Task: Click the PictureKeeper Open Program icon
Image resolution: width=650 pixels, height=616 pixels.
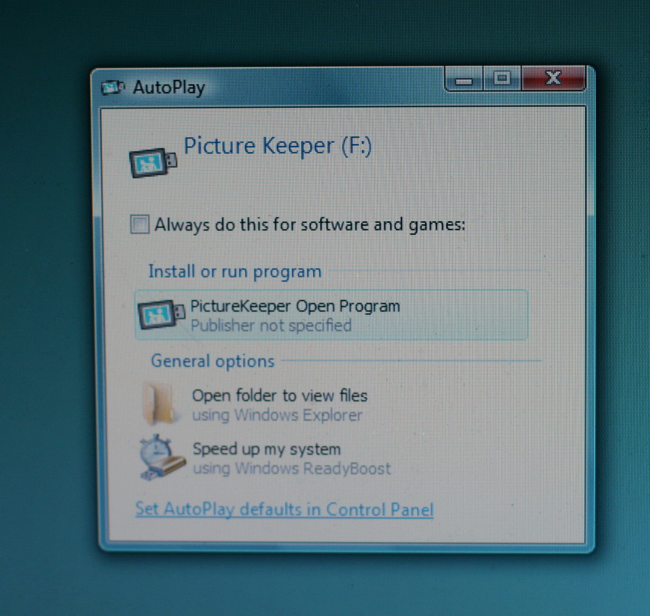Action: click(161, 315)
